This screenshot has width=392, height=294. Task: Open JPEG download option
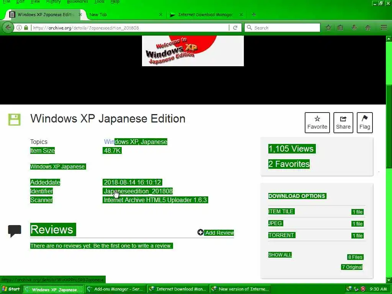pyautogui.click(x=275, y=223)
